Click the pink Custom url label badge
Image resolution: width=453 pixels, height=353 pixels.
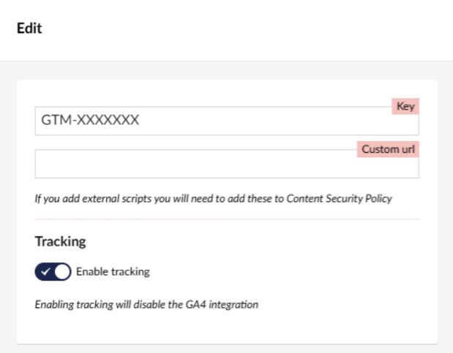(x=389, y=149)
